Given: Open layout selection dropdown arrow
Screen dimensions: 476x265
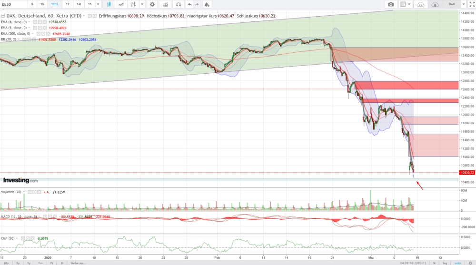Looking at the screenshot, I should click(x=409, y=4).
